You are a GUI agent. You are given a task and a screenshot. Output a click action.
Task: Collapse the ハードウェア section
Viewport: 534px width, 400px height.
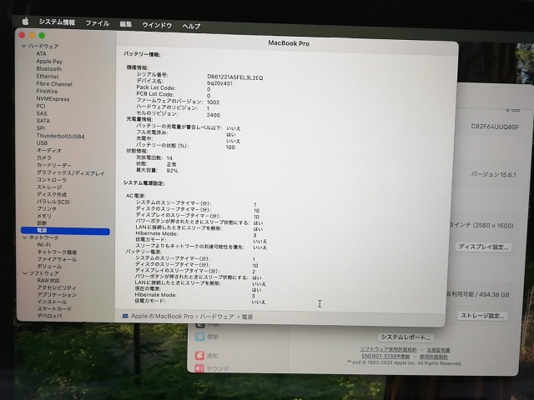coord(23,46)
